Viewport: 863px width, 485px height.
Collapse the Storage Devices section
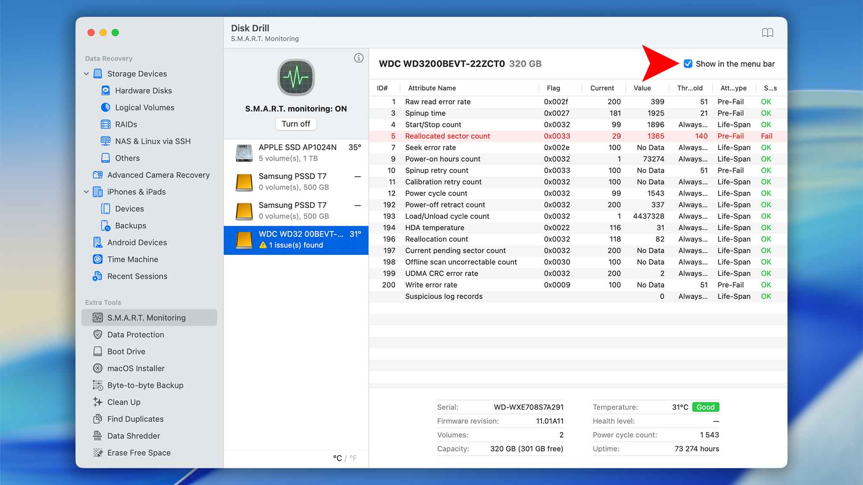86,73
